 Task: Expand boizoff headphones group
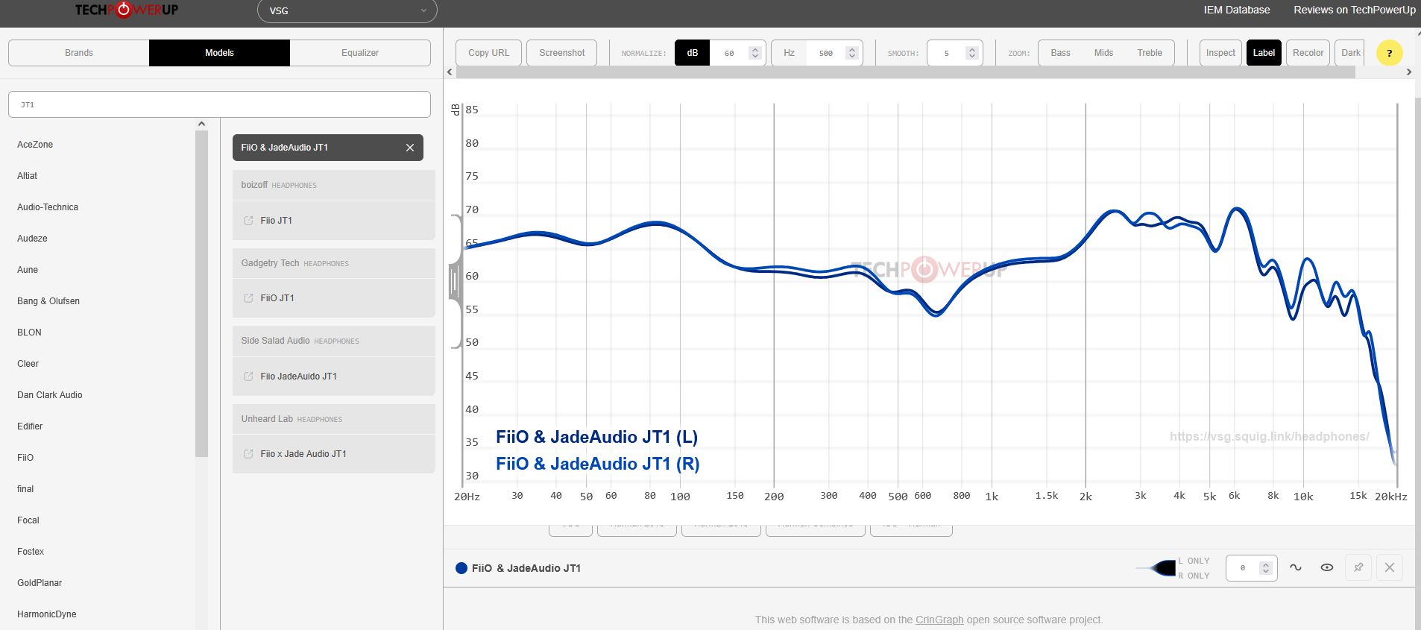point(333,185)
